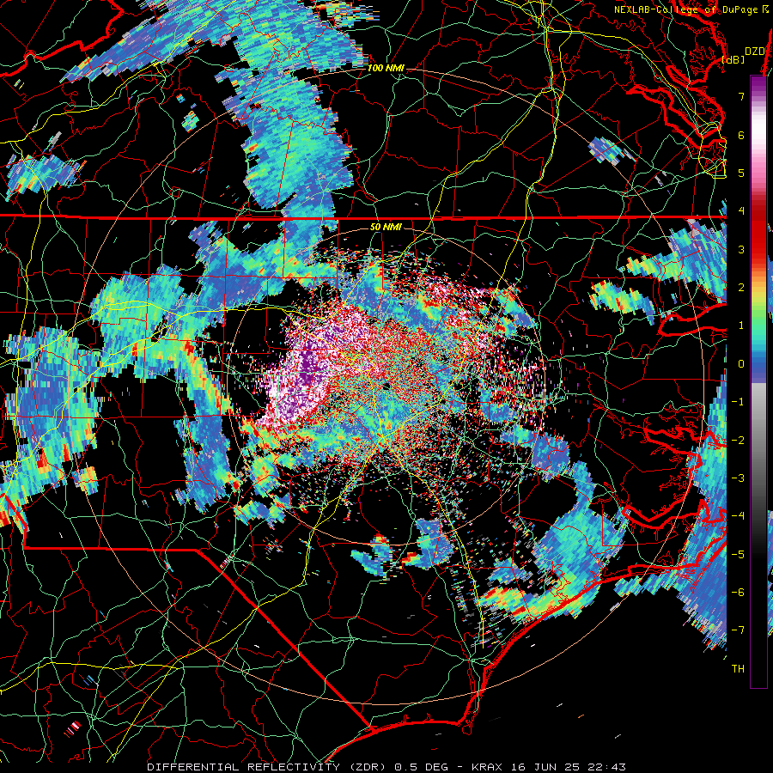The image size is (773, 773).
Task: Click the 2 tick label on the color scale
Action: pyautogui.click(x=741, y=287)
